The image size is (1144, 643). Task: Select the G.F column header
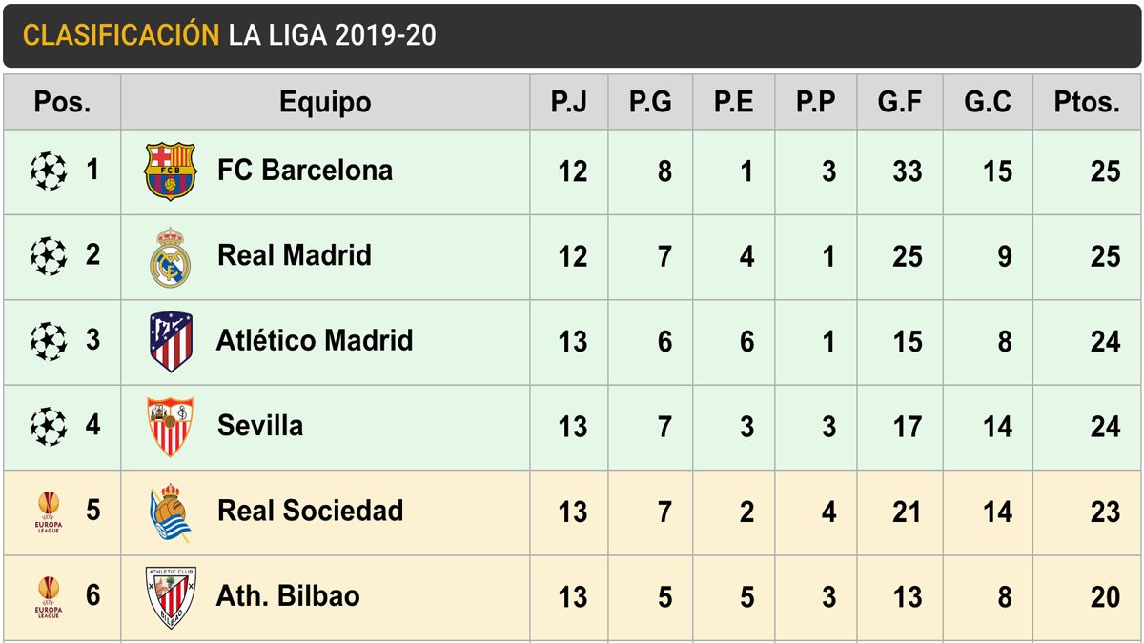(x=900, y=102)
